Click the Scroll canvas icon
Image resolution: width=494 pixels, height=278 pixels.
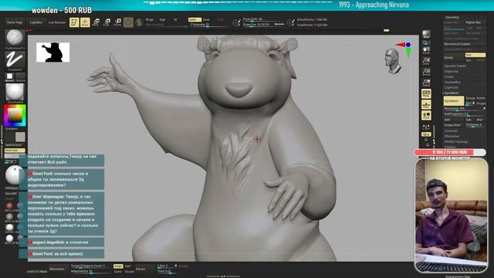(x=426, y=50)
